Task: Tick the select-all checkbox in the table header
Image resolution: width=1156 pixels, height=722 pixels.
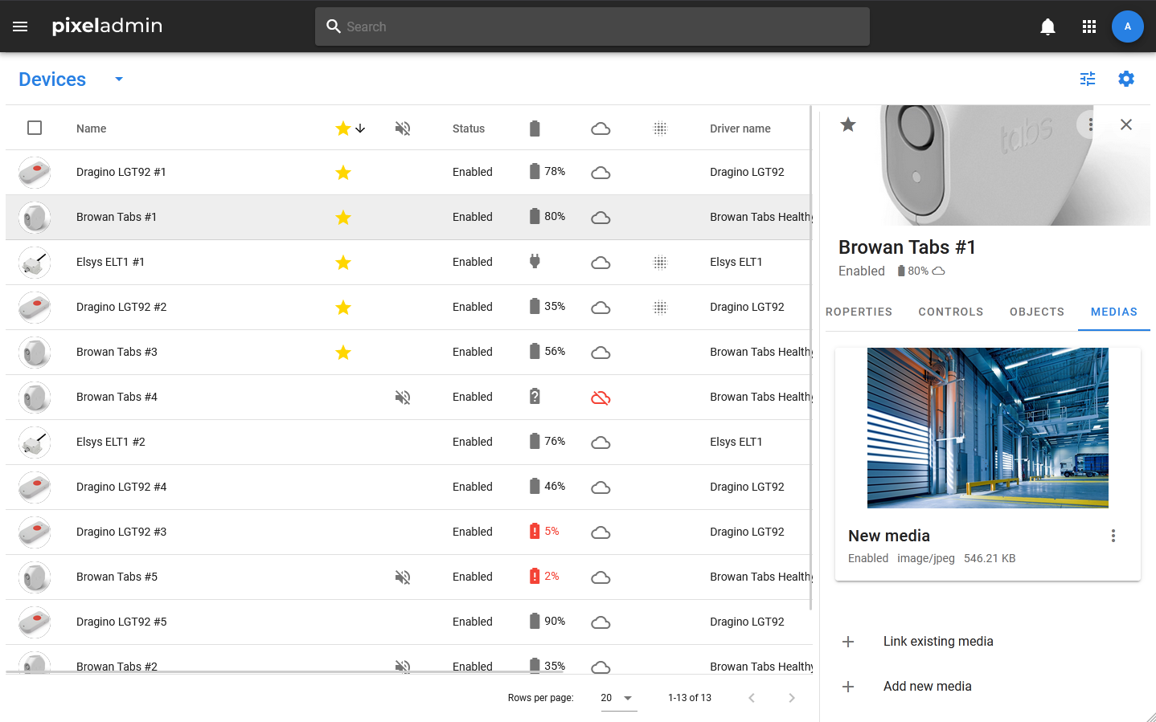Action: click(x=35, y=128)
